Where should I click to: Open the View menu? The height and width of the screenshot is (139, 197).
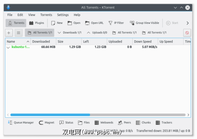coord(32,15)
